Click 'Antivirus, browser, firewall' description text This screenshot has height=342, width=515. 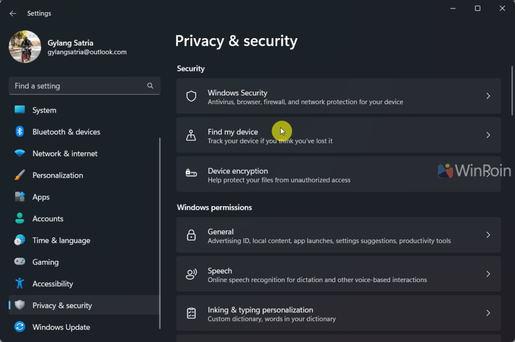tap(305, 102)
